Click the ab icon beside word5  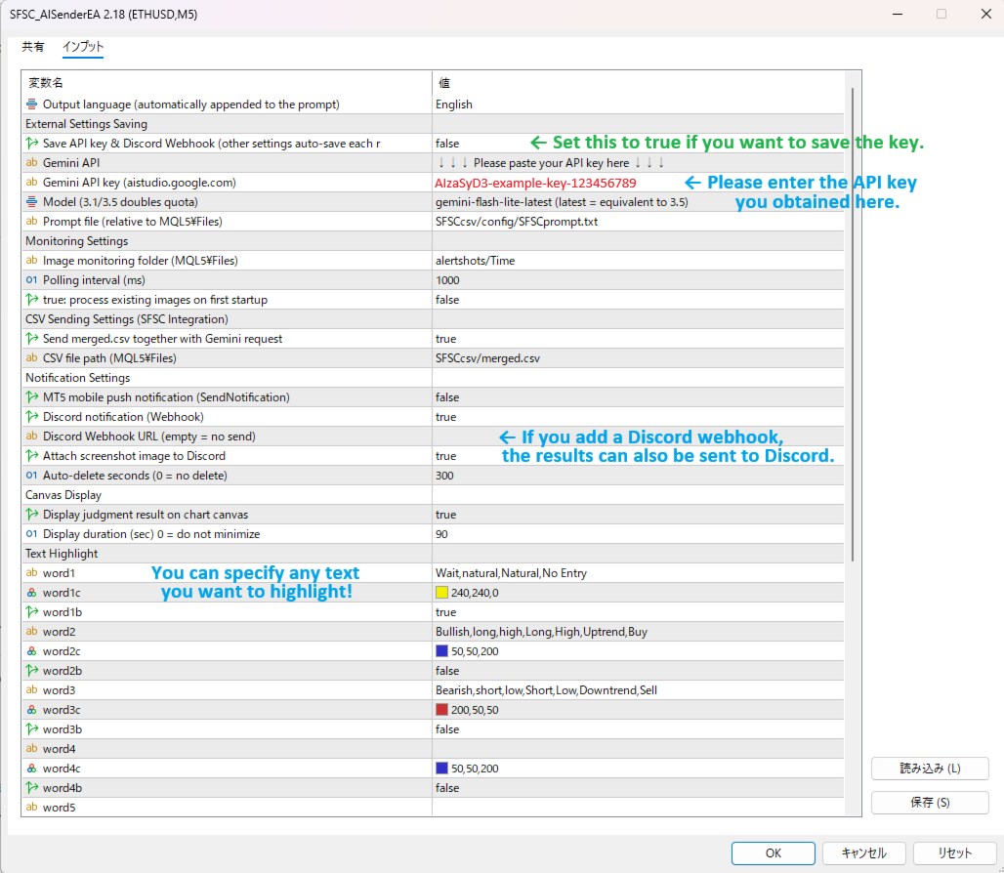click(31, 807)
